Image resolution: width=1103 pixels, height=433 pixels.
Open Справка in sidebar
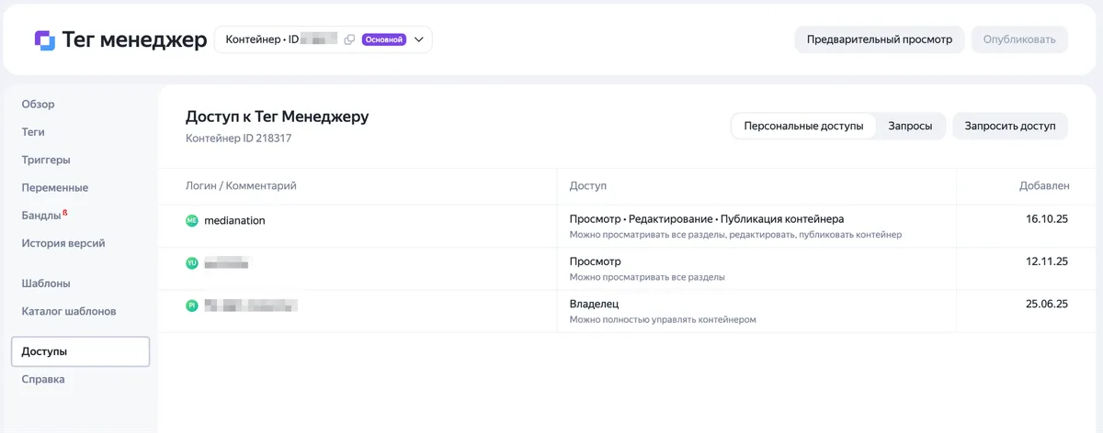pyautogui.click(x=43, y=379)
